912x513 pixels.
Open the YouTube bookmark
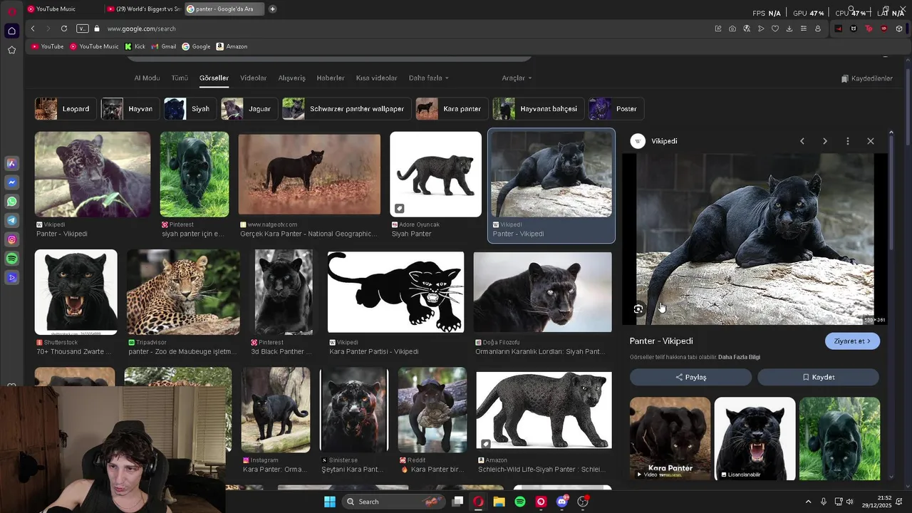(x=48, y=46)
